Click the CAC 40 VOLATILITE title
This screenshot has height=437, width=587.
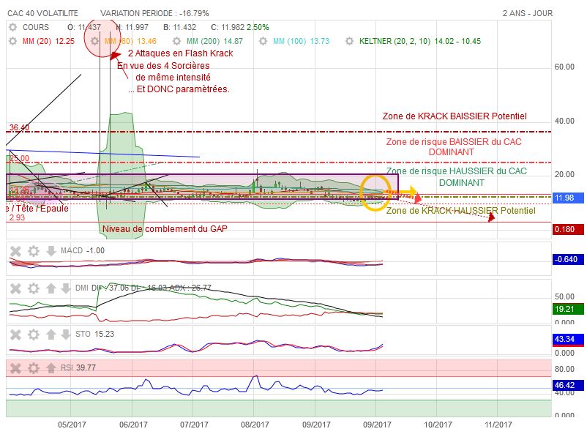[42, 13]
